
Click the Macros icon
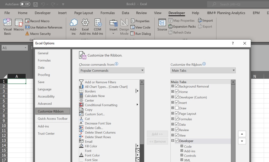tap(19, 25)
